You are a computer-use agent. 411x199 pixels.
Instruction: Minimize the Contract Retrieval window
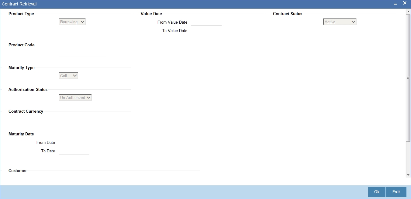click(395, 4)
